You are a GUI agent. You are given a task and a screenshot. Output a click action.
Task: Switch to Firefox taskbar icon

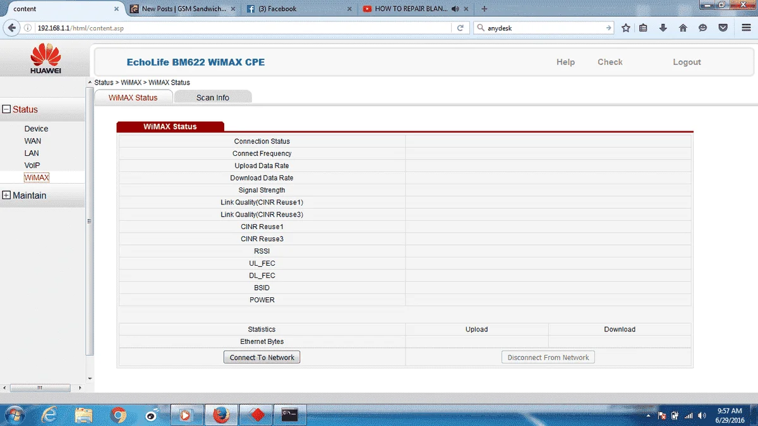pyautogui.click(x=220, y=415)
